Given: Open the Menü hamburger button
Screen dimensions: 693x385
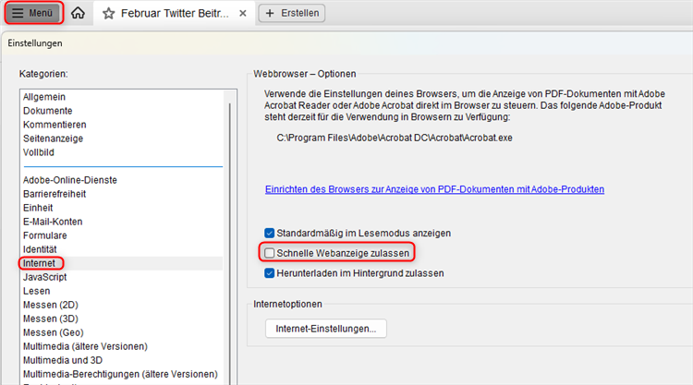Looking at the screenshot, I should point(32,13).
